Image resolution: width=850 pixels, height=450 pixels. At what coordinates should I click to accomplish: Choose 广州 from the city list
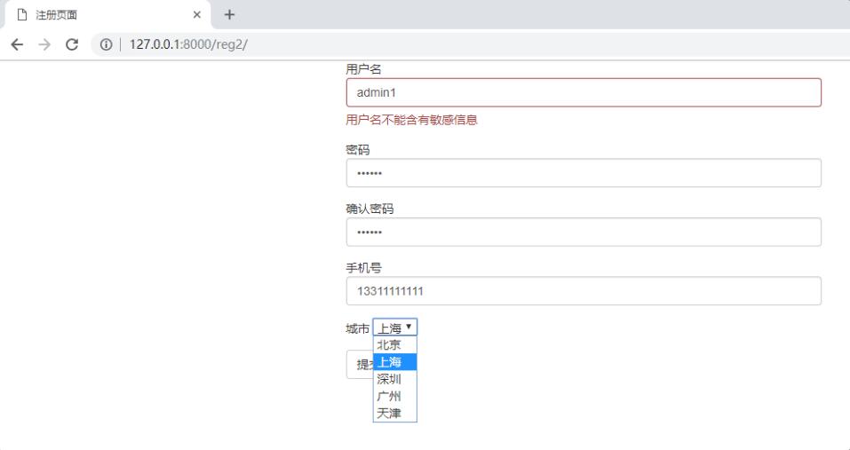[395, 397]
